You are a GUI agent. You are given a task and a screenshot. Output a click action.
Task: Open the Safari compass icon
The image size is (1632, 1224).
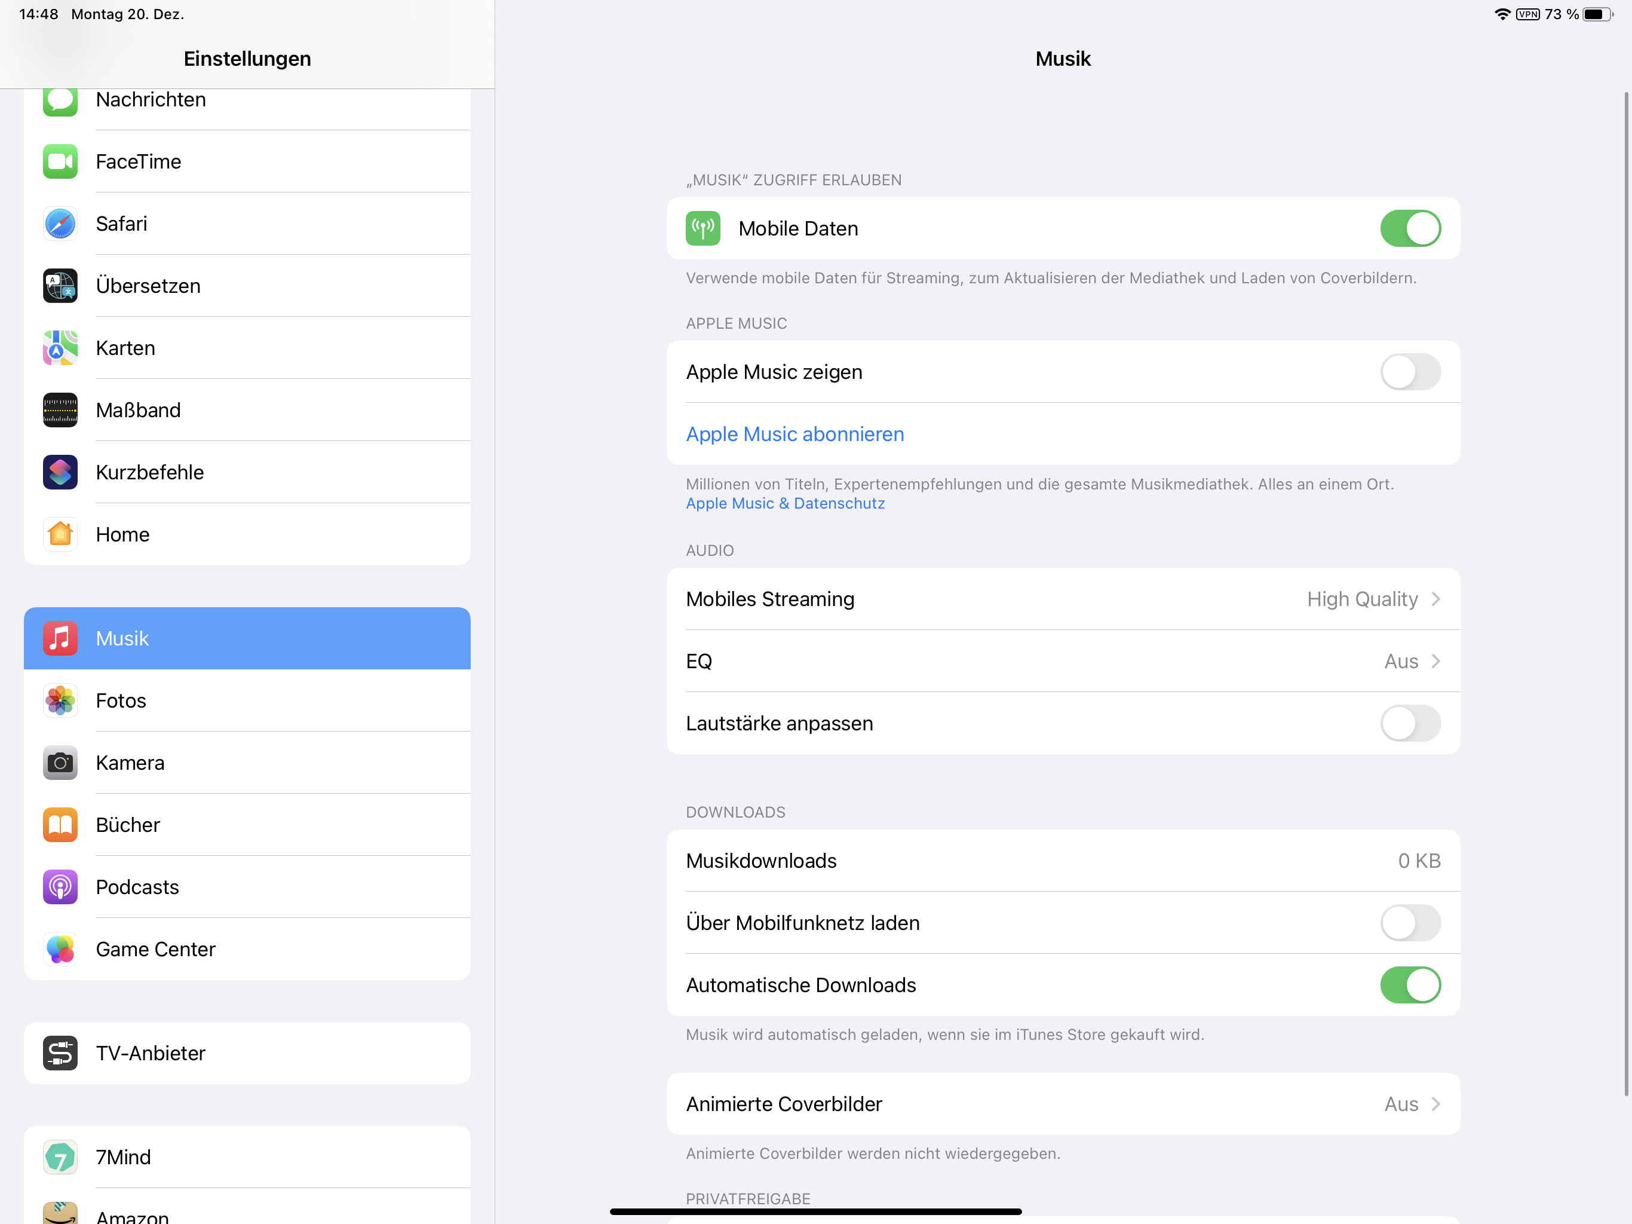(x=60, y=224)
